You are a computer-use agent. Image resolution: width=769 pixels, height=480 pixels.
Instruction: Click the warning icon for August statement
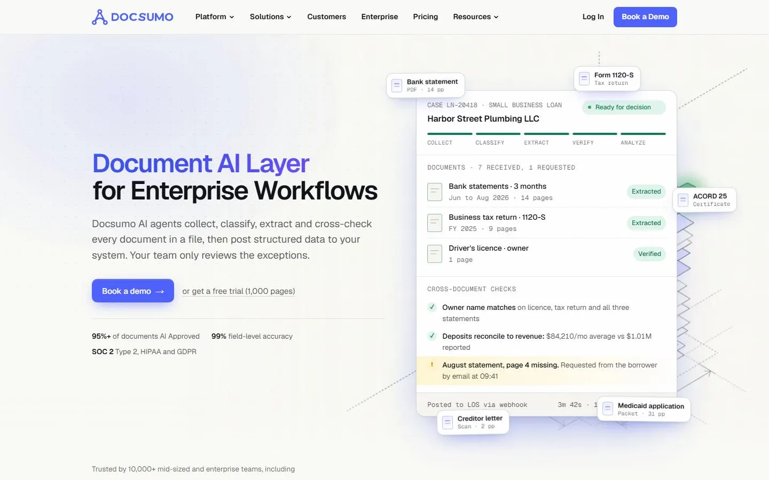[x=432, y=365]
